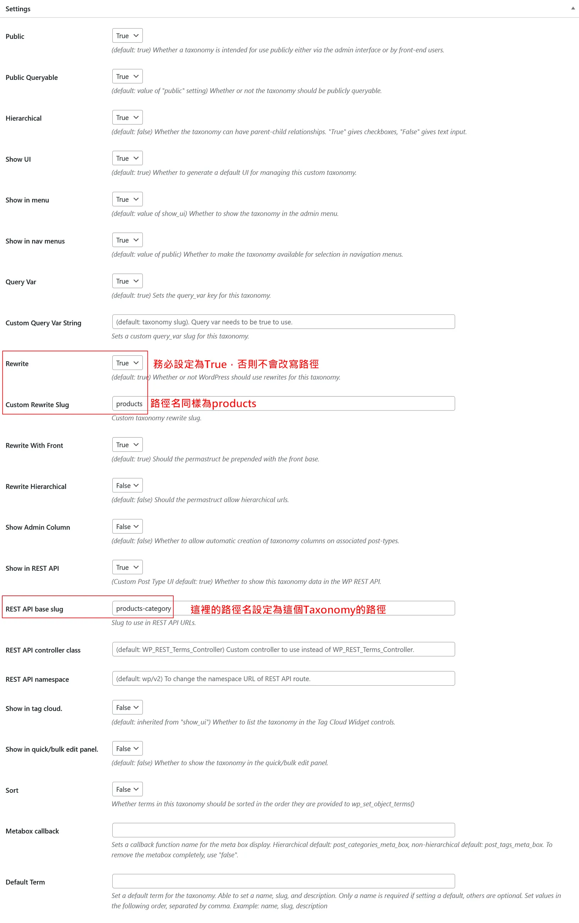Open the Public dropdown
This screenshot has height=923, width=579.
coord(127,36)
